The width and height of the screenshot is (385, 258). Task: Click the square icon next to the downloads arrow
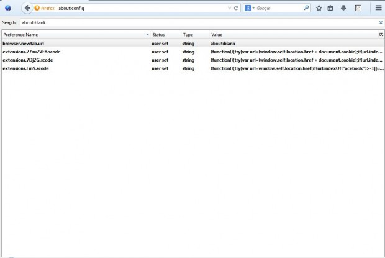point(358,8)
